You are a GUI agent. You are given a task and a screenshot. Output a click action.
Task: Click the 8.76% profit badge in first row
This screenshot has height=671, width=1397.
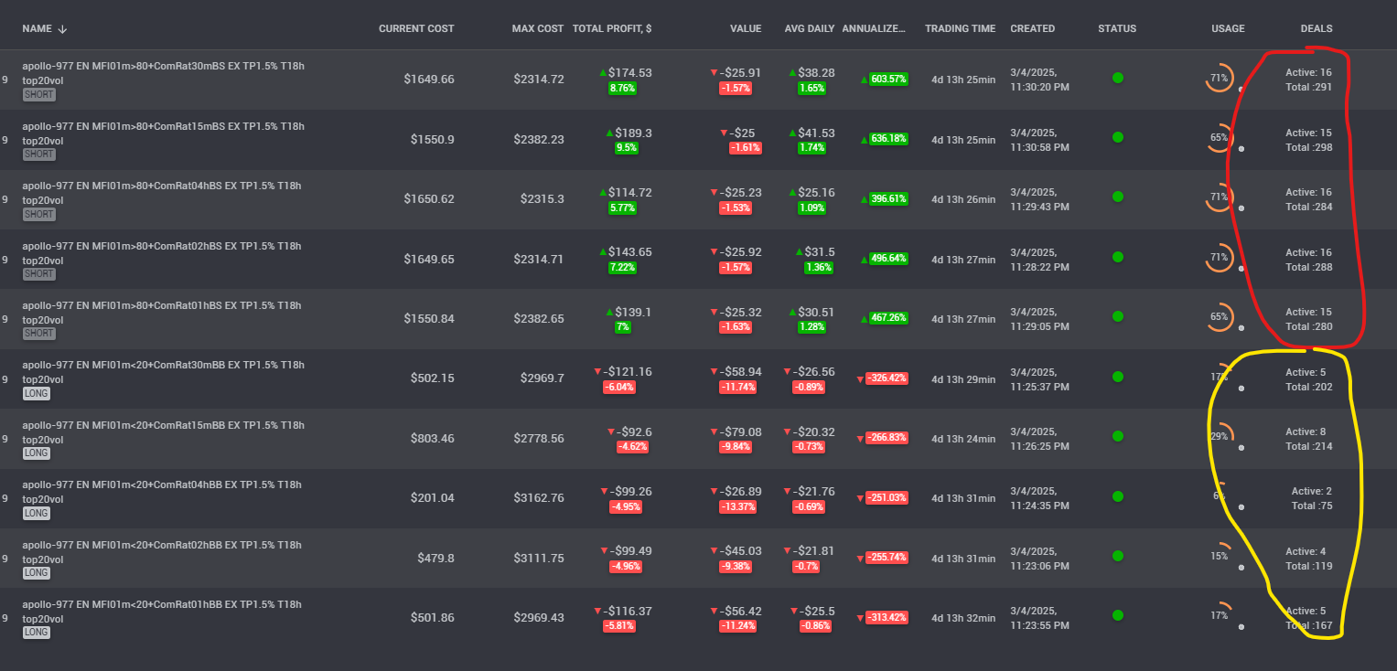click(622, 89)
